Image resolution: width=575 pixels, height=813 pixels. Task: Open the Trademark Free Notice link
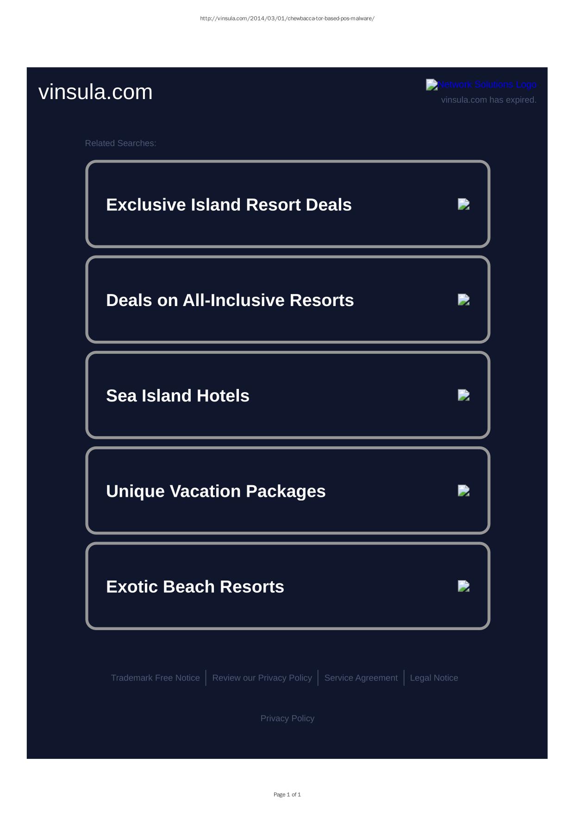(x=155, y=678)
